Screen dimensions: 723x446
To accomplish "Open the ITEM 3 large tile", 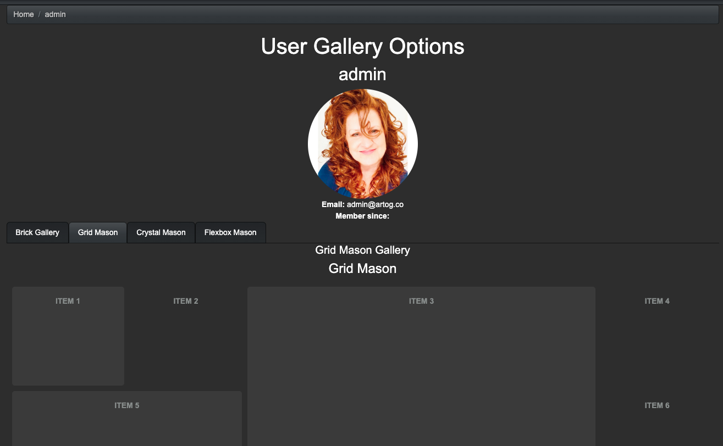I will (421, 366).
